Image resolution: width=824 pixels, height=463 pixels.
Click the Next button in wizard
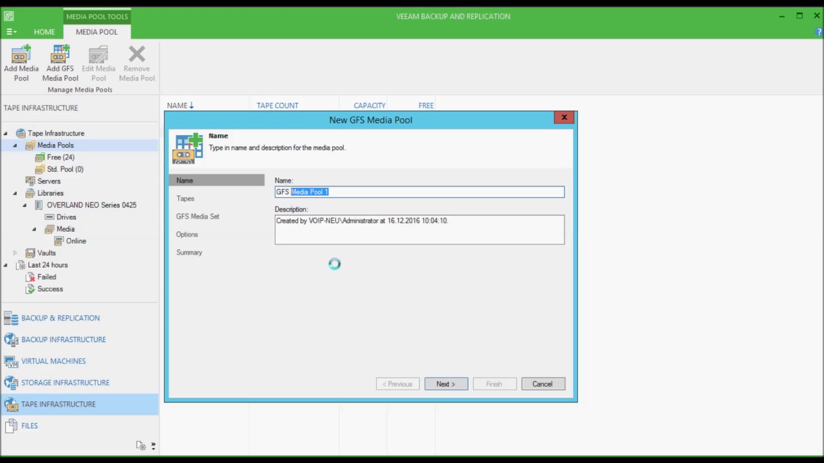point(445,384)
